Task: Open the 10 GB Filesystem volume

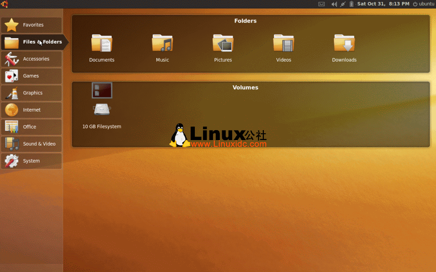Action: click(x=102, y=109)
